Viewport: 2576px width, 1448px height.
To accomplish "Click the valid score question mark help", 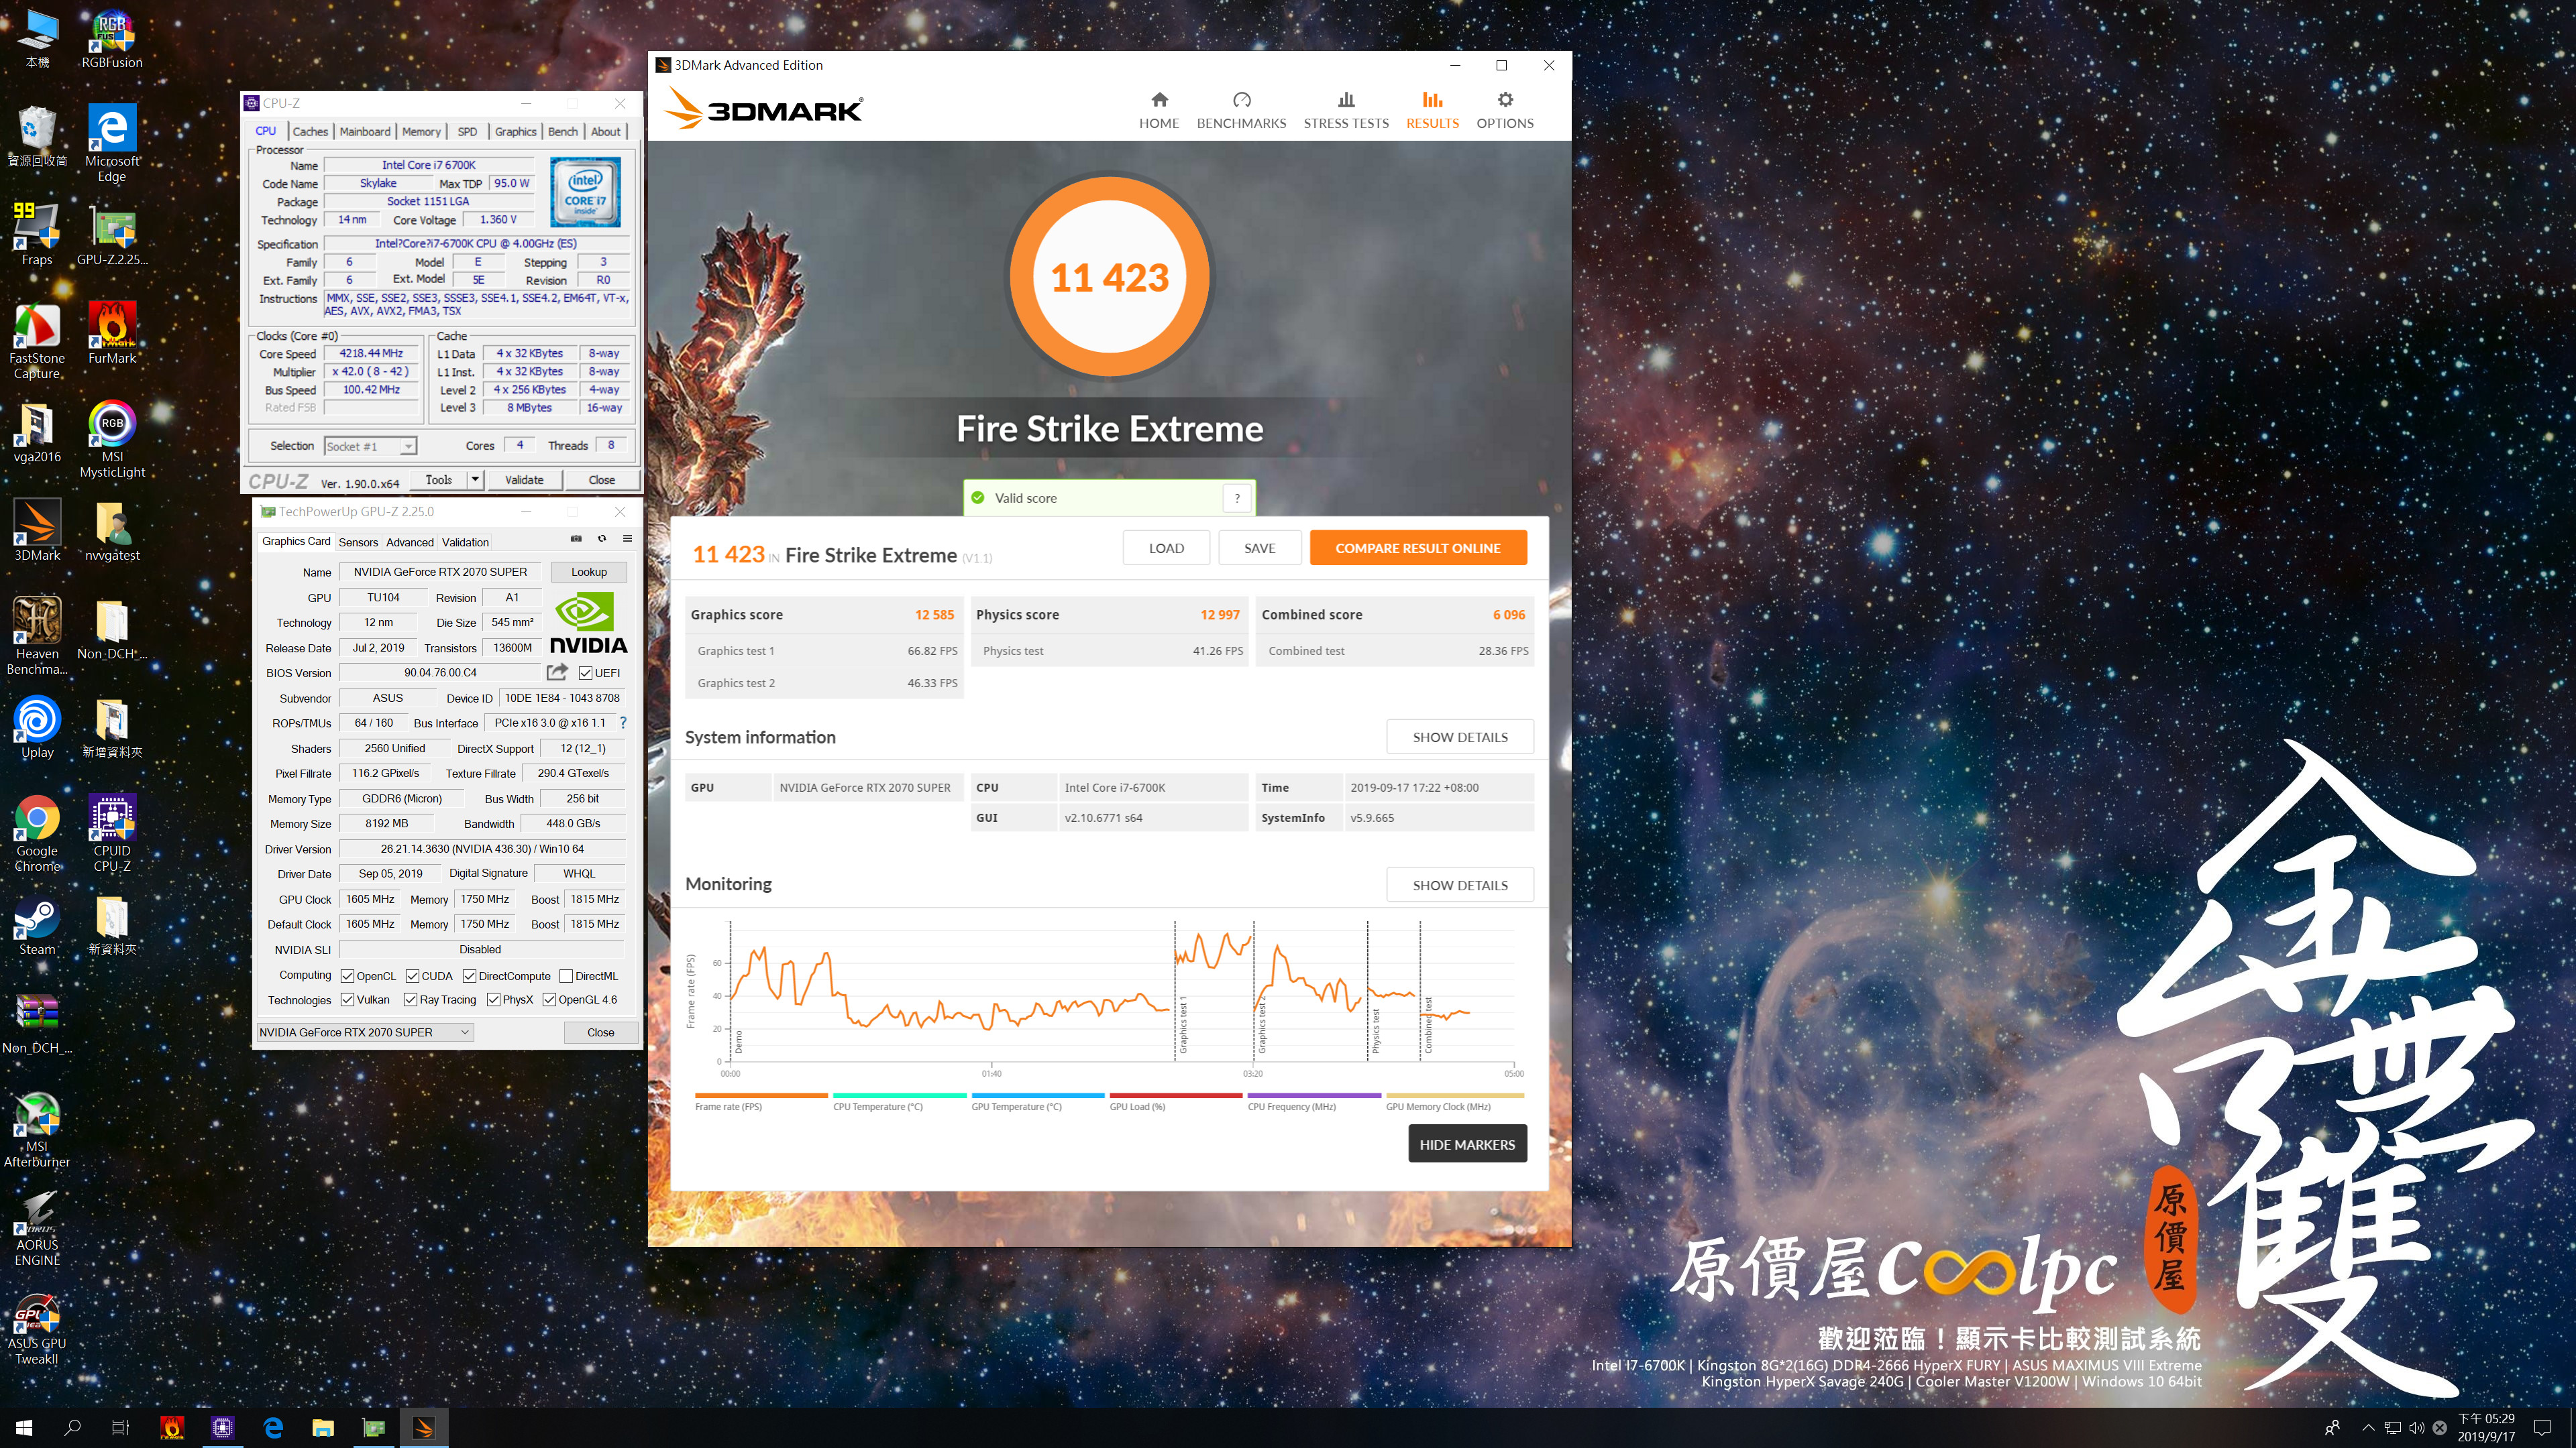I will [1237, 497].
